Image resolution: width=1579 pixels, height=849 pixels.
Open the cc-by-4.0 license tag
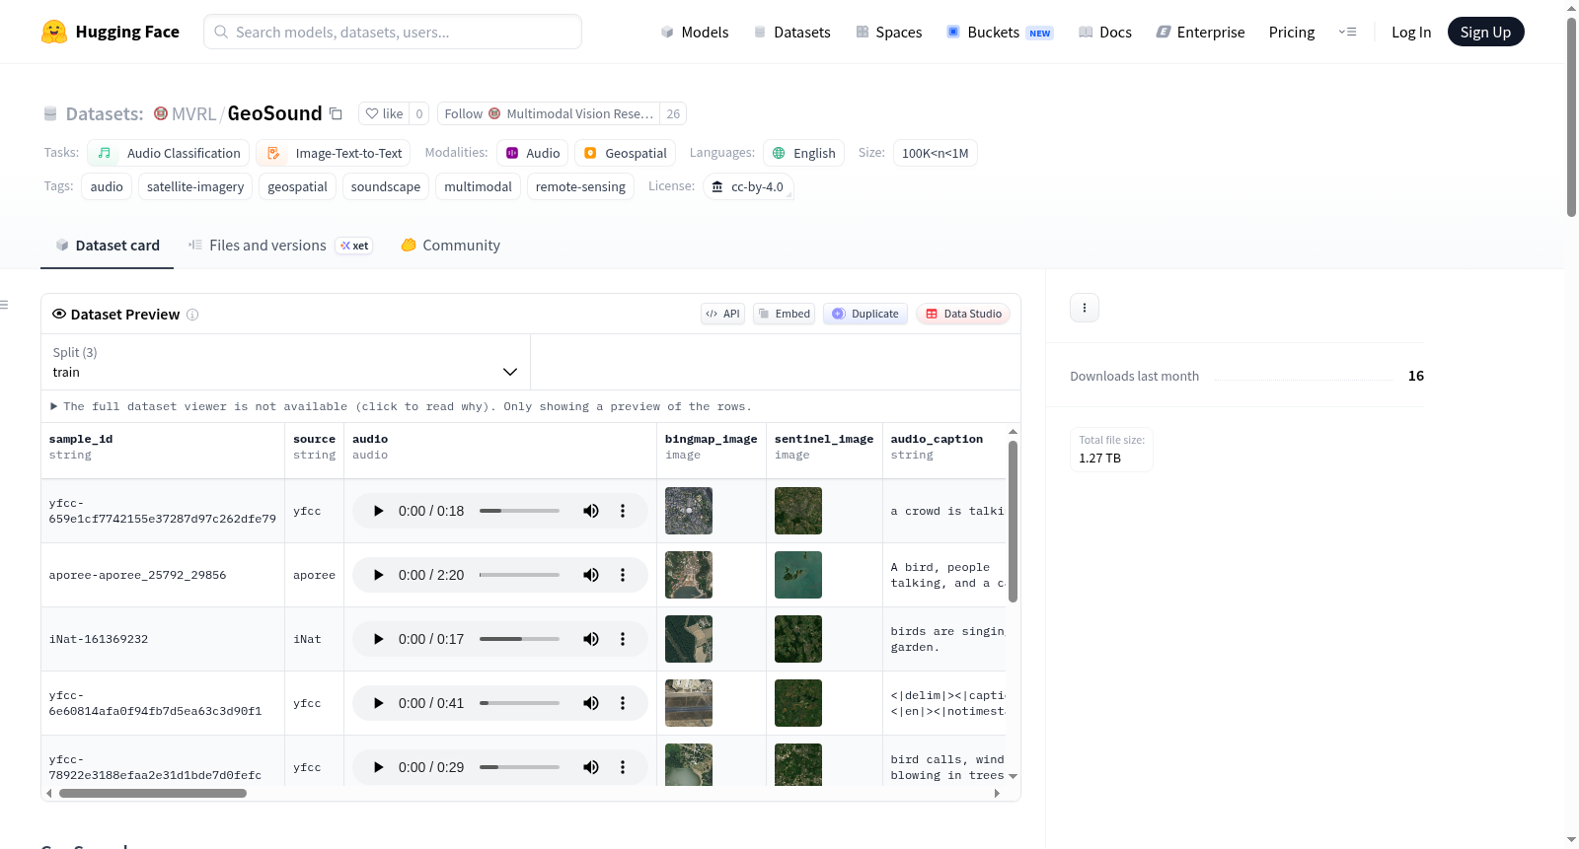pos(748,186)
